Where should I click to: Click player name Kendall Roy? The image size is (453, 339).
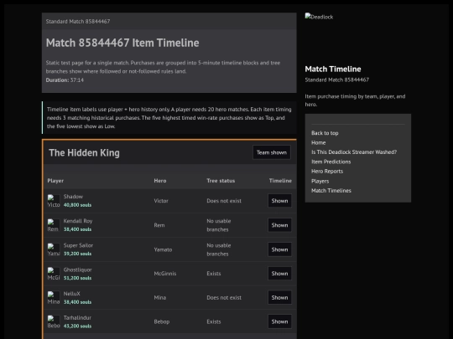coord(78,221)
